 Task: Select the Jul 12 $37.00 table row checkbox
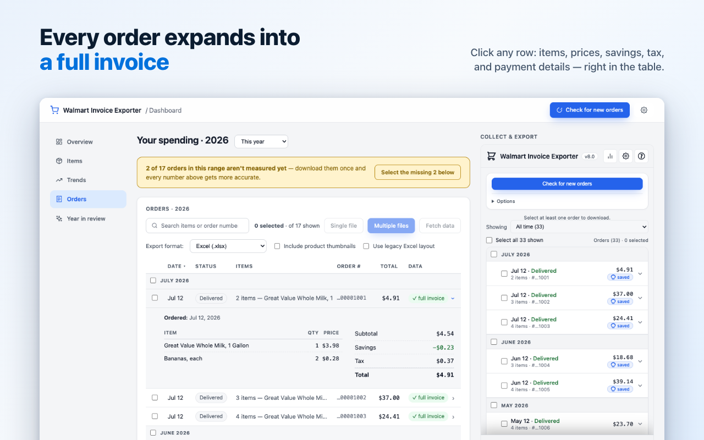pyautogui.click(x=155, y=398)
